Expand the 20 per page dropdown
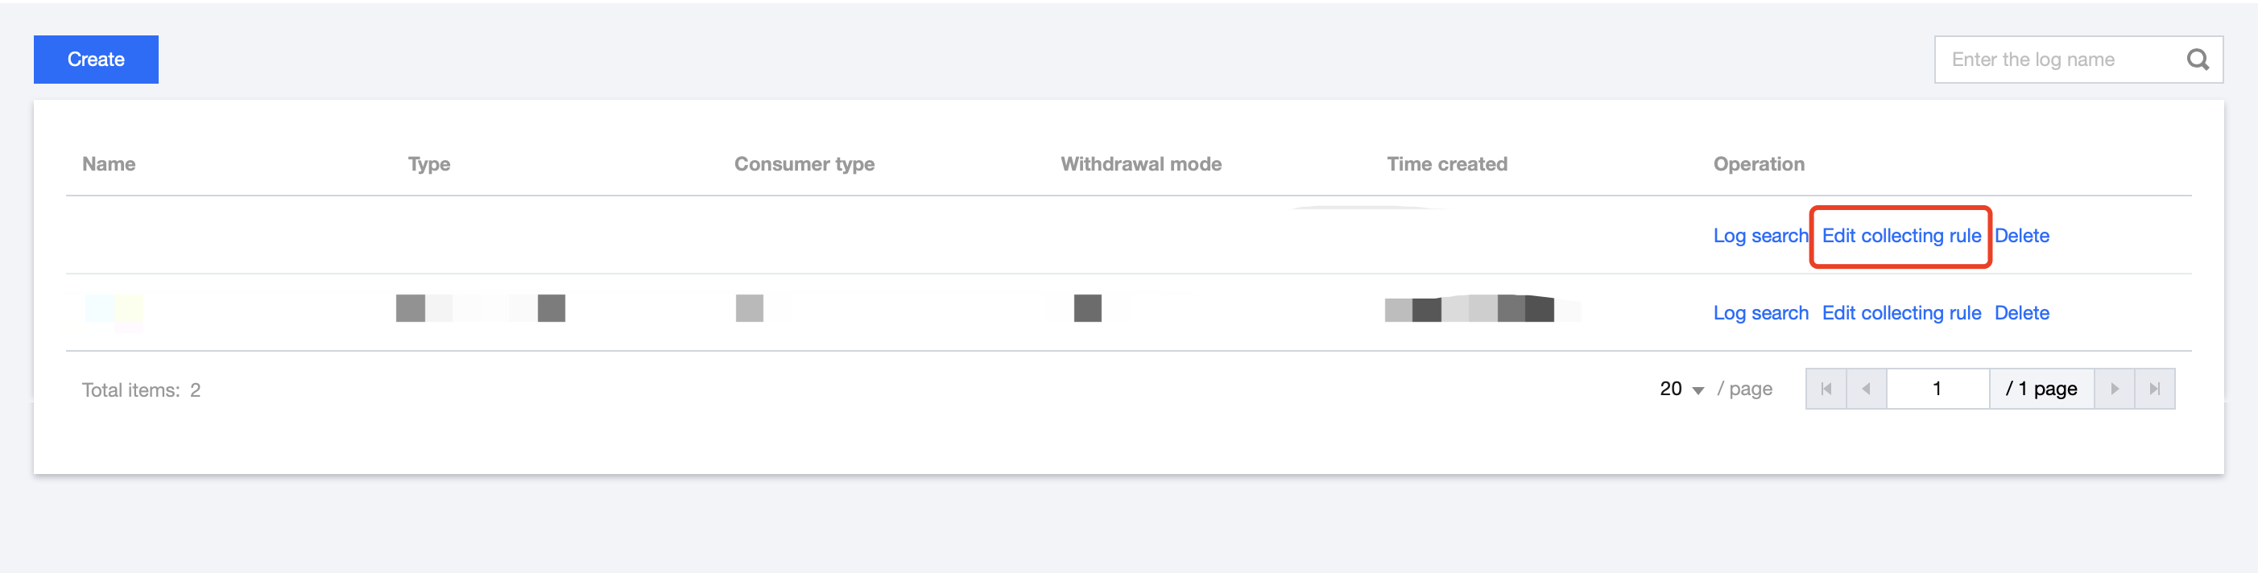The image size is (2258, 573). tap(1681, 389)
